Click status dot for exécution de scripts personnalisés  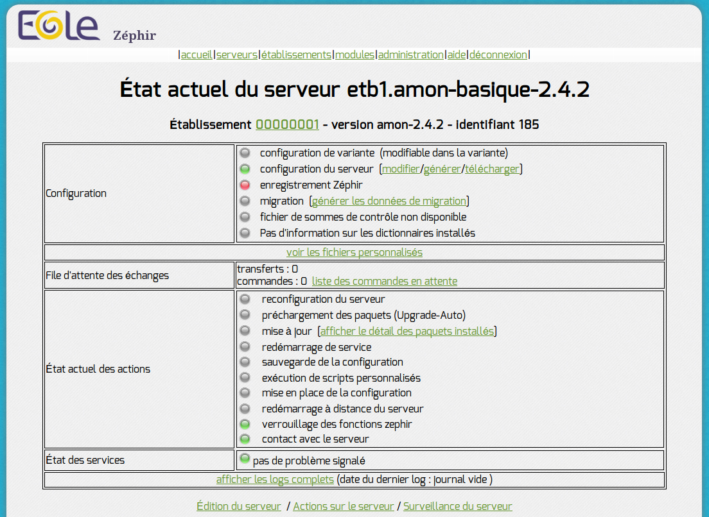click(x=245, y=377)
